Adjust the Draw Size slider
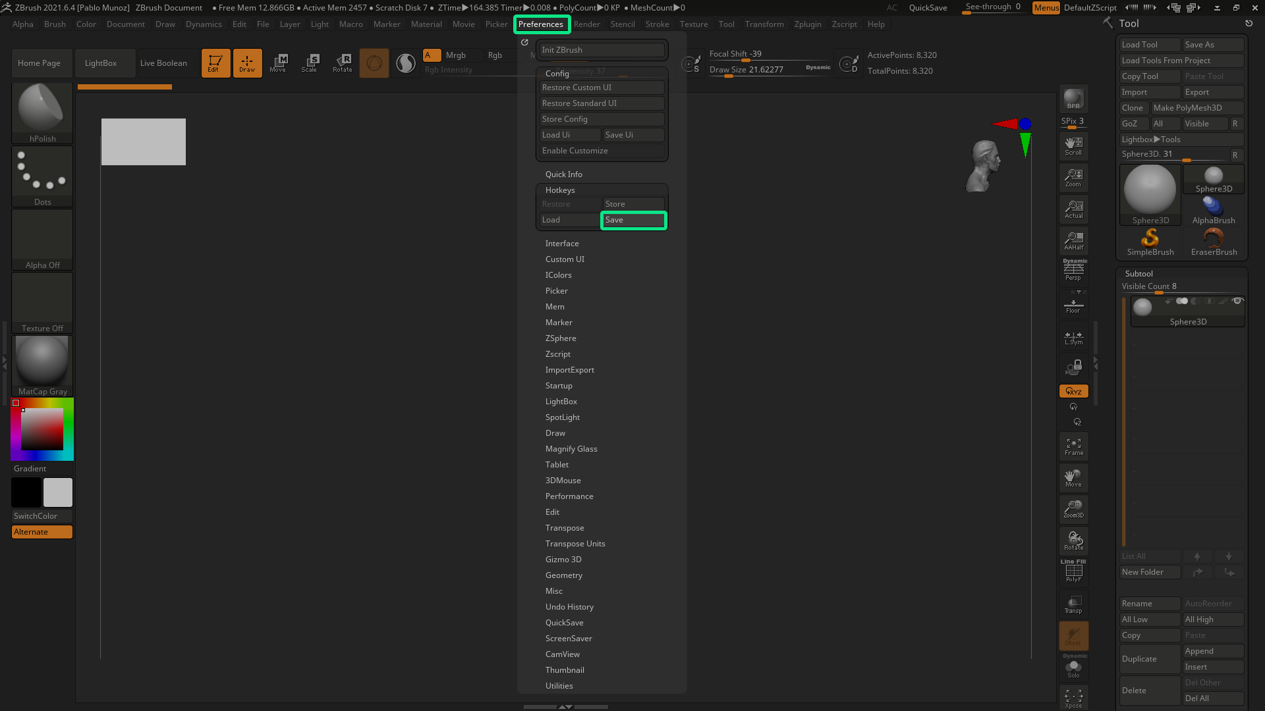The height and width of the screenshot is (711, 1265). click(x=770, y=70)
